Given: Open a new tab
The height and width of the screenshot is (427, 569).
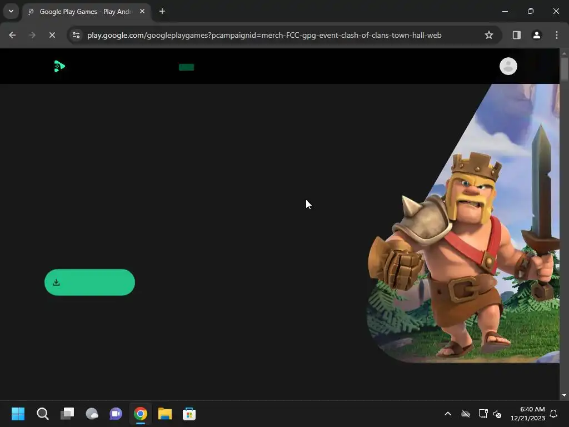Looking at the screenshot, I should (162, 11).
